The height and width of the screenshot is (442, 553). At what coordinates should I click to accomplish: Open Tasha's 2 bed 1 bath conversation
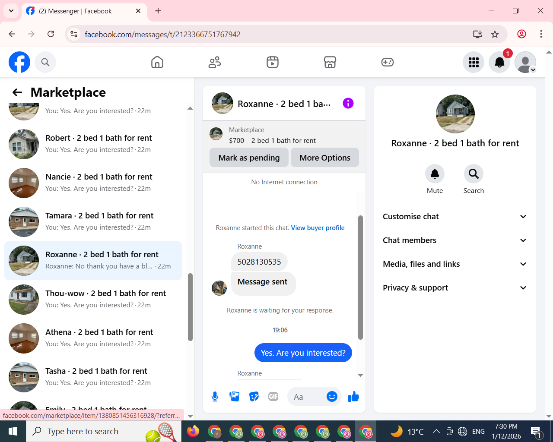click(93, 377)
